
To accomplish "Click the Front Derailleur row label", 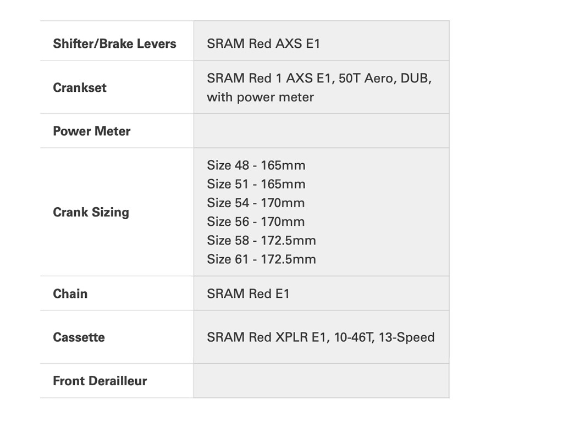I will click(100, 381).
